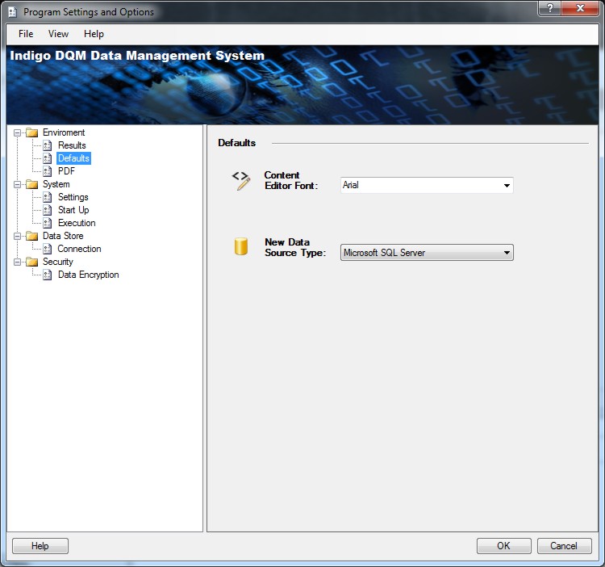
Task: Collapse the System tree node
Action: pos(17,184)
